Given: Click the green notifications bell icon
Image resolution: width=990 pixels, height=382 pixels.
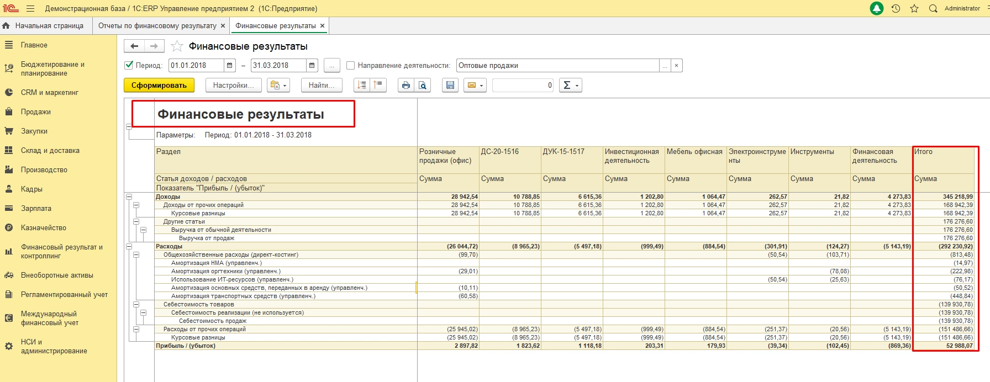Looking at the screenshot, I should (877, 9).
